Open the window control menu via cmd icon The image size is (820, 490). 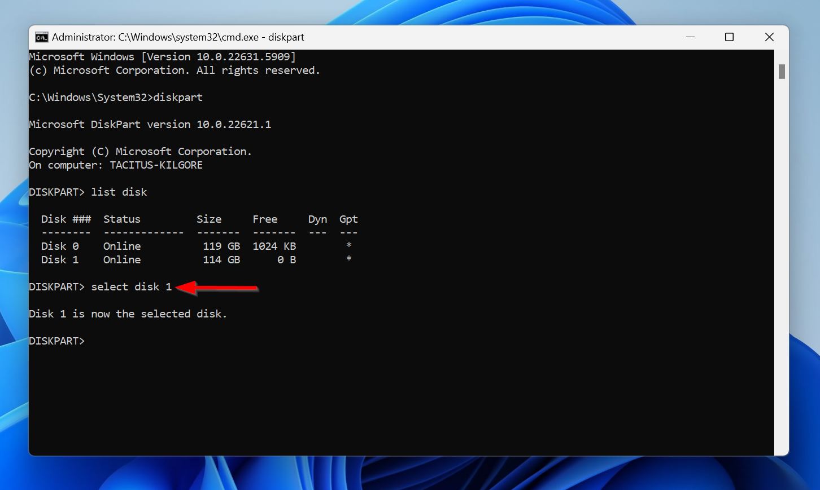[41, 37]
